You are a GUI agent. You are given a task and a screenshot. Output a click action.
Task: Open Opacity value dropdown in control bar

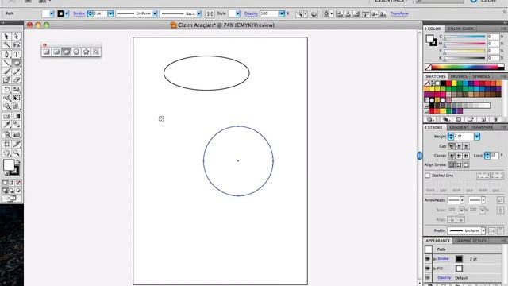coord(282,14)
